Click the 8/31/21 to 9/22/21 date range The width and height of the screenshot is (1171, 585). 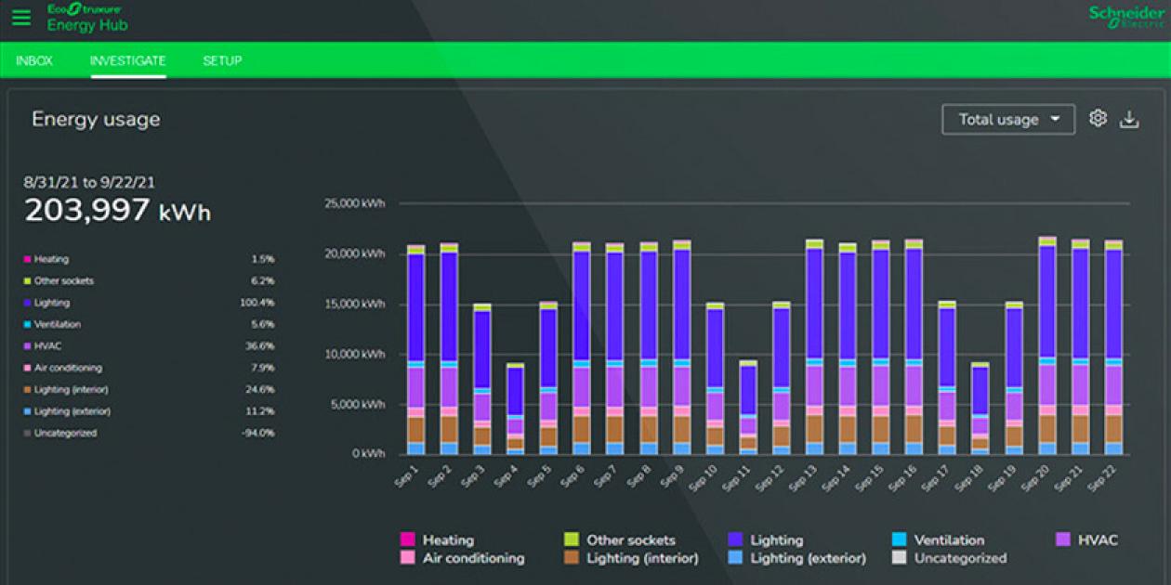[89, 183]
